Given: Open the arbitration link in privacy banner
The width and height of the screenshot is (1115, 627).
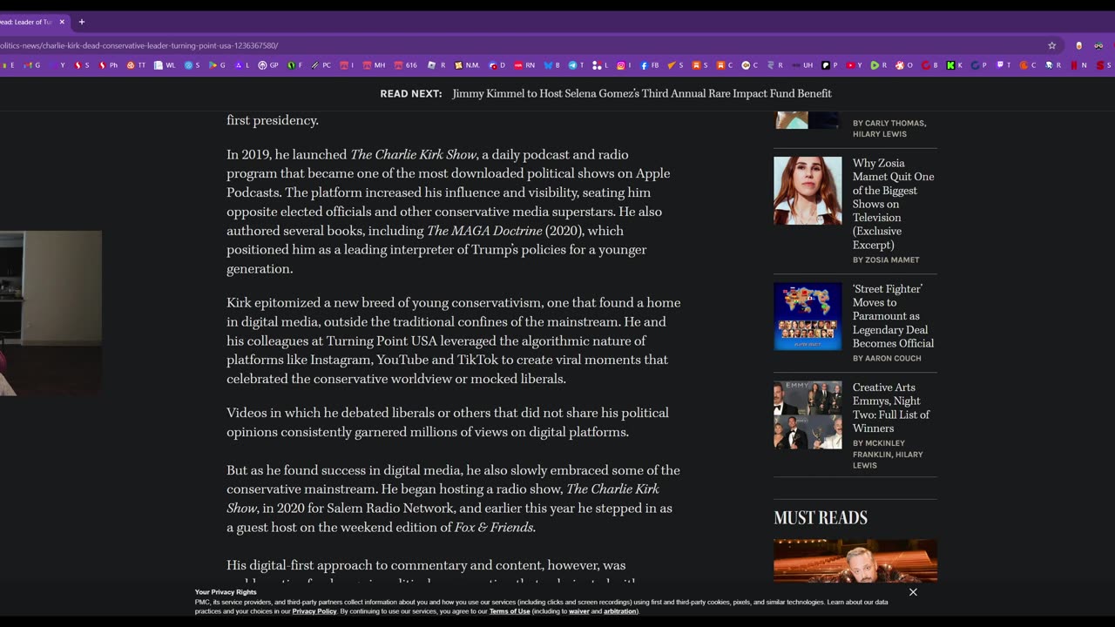Looking at the screenshot, I should coord(620,611).
